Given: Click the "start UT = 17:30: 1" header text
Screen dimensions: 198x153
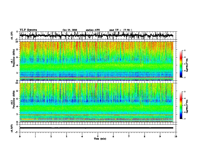Looking at the screenshot, I should [121, 30].
